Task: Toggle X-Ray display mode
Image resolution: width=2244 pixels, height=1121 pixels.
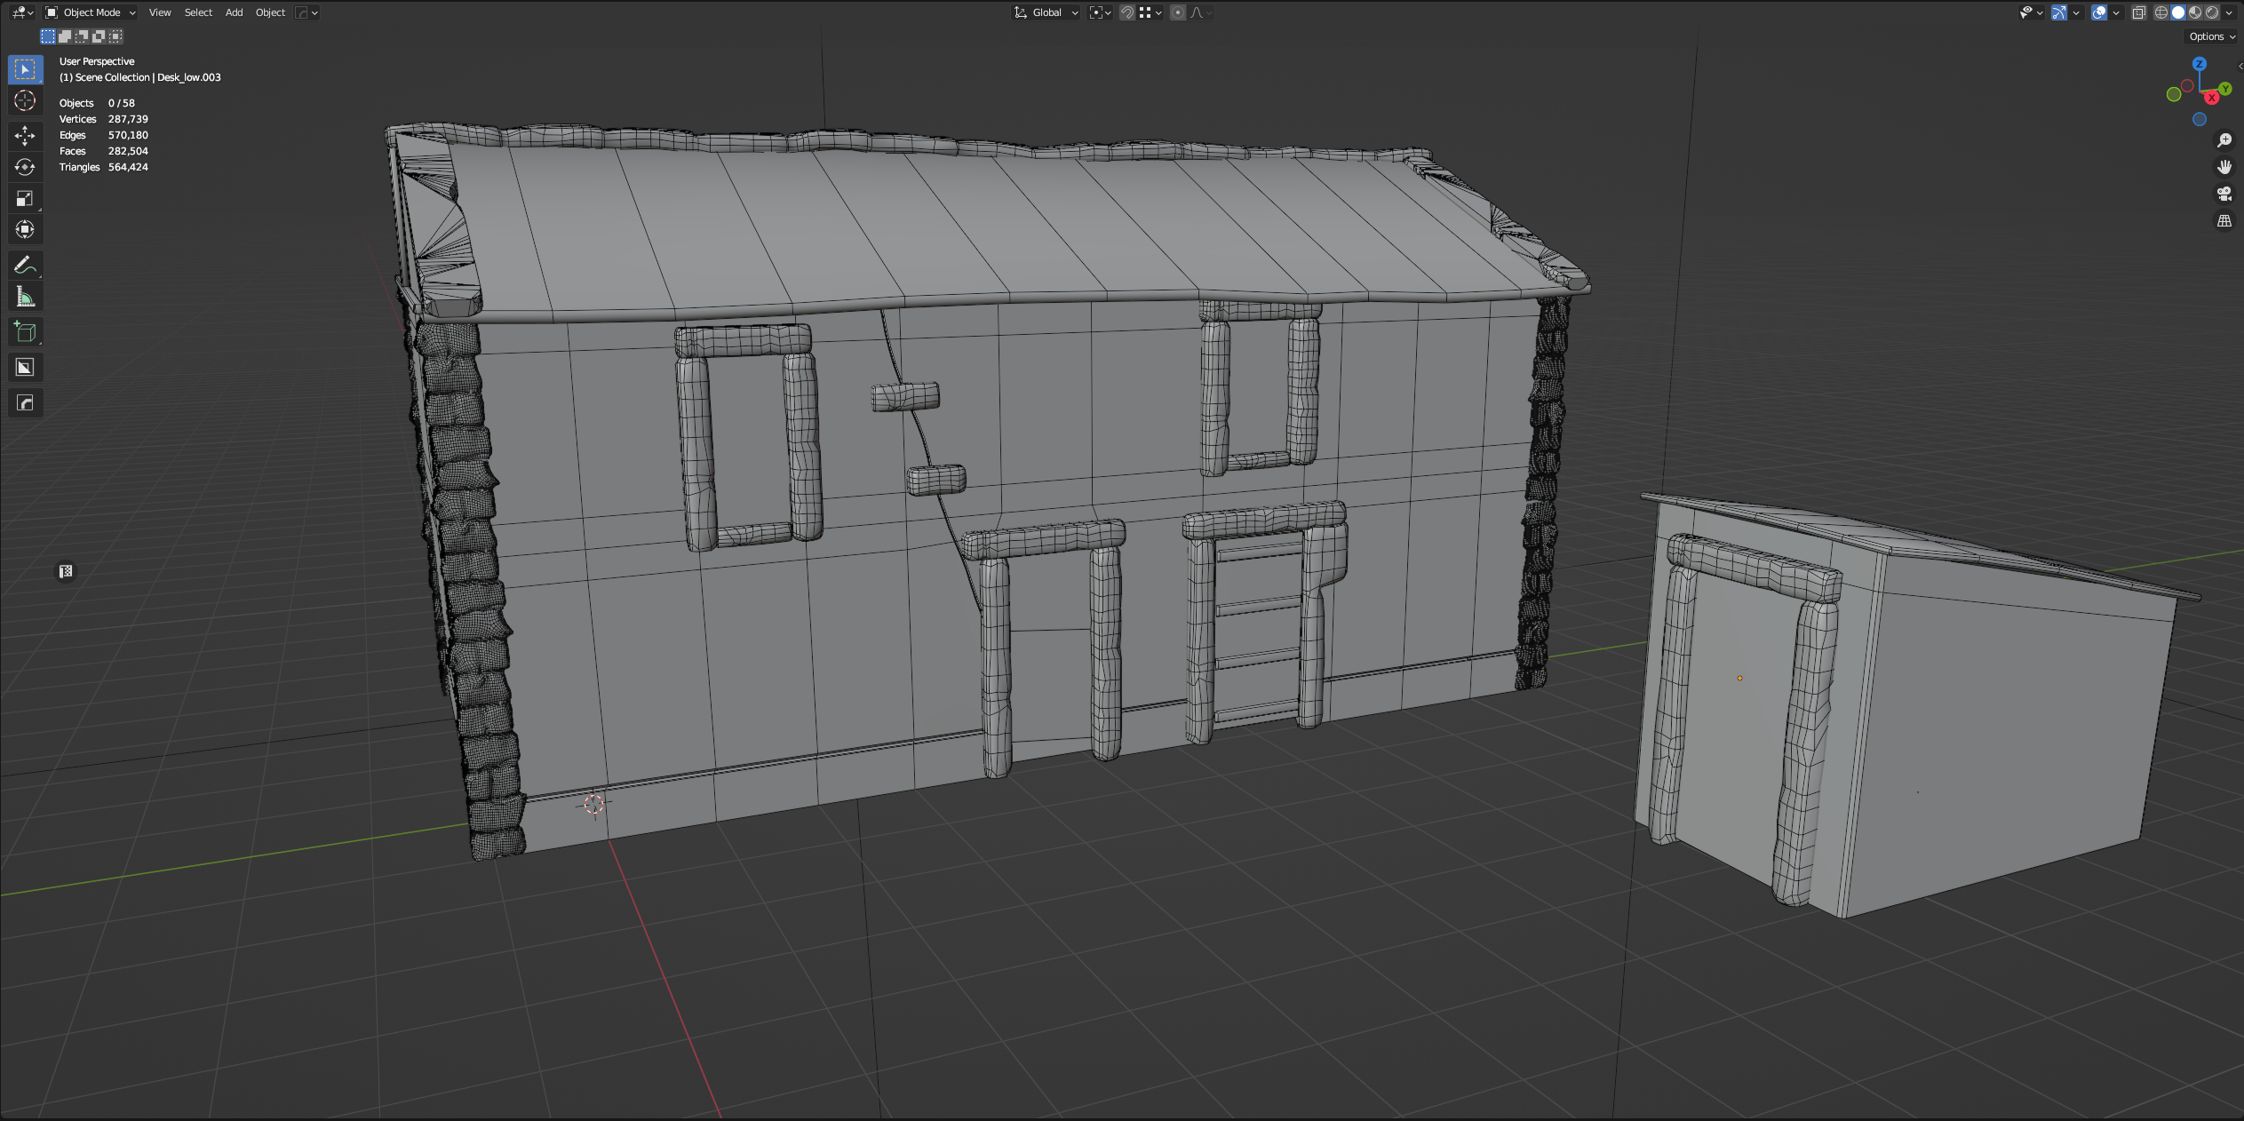Action: (2139, 12)
